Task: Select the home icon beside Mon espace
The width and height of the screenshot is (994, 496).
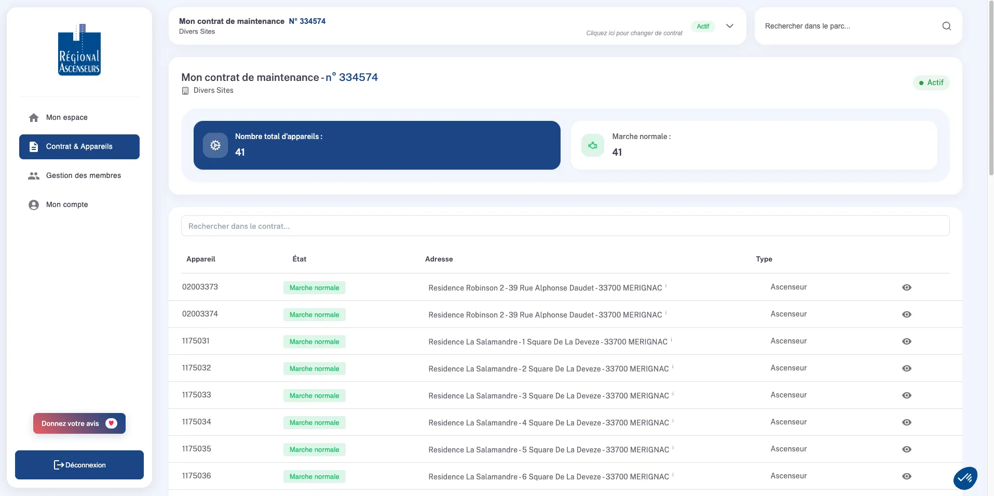Action: tap(33, 117)
